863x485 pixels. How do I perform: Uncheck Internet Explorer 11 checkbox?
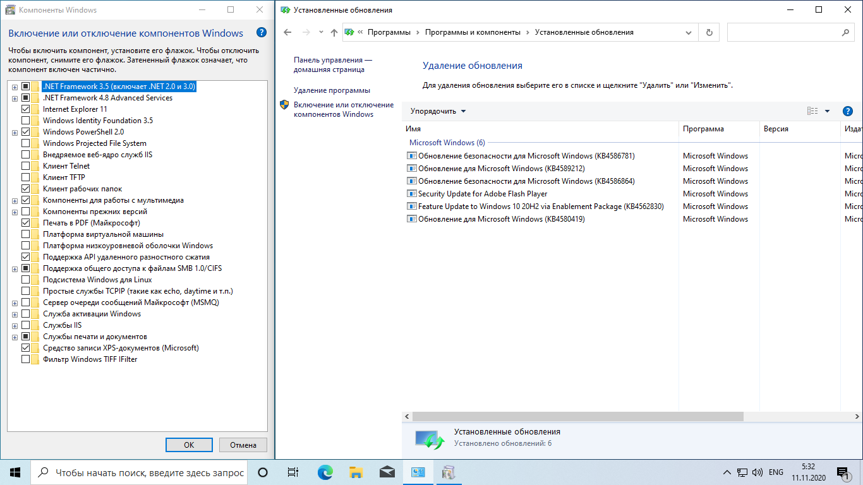[x=25, y=109]
